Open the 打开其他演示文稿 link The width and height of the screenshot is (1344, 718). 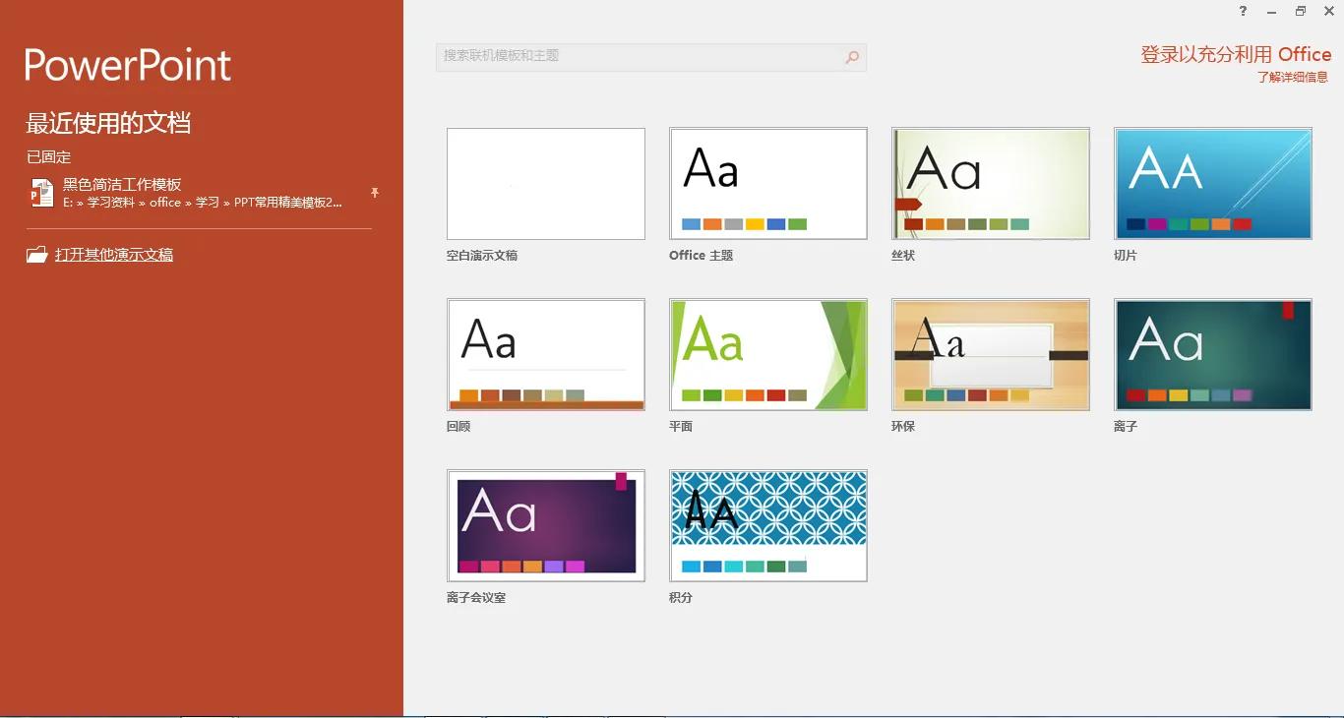114,255
